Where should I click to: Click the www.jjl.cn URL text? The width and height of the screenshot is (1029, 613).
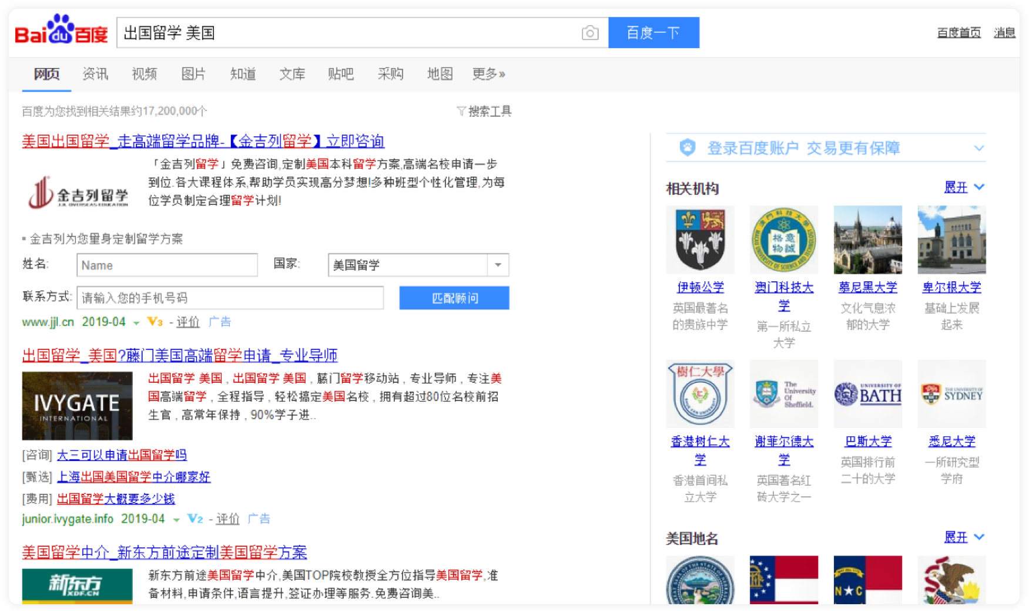[48, 322]
